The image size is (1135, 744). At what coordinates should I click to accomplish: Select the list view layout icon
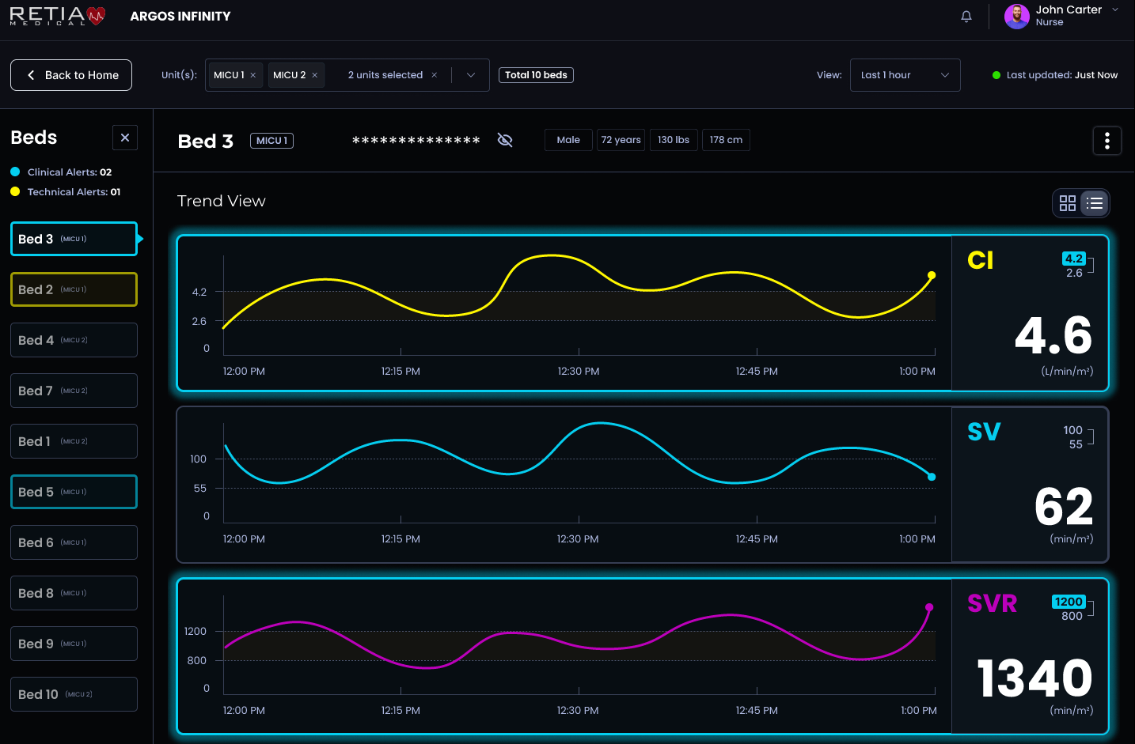tap(1094, 203)
